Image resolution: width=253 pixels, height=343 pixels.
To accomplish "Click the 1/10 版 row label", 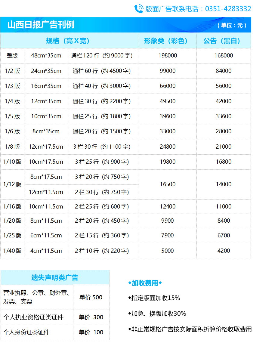I will (12, 162).
